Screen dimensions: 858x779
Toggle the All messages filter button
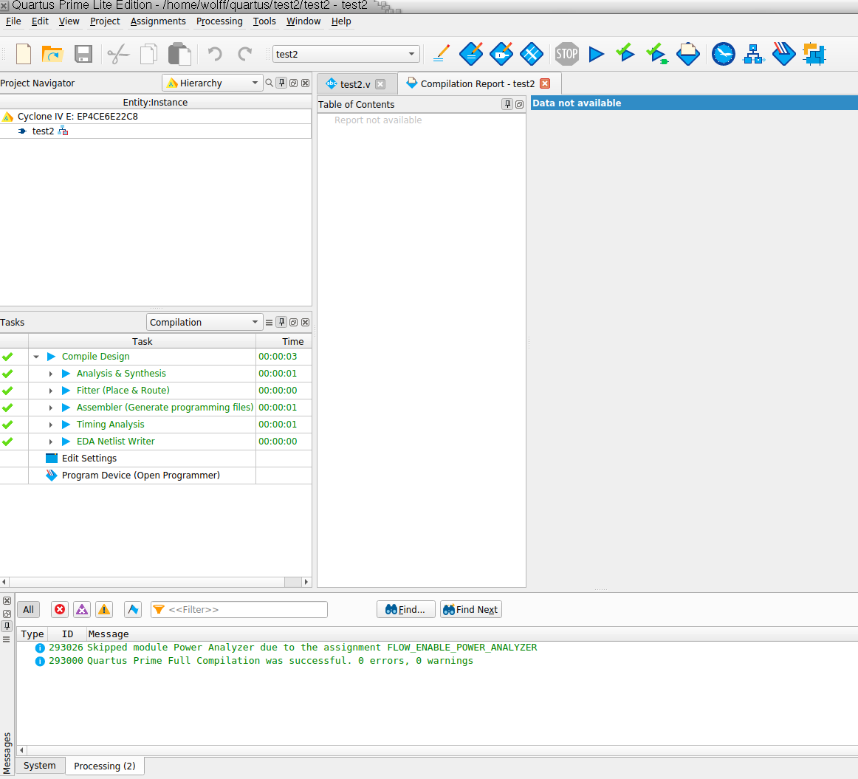[x=29, y=609]
